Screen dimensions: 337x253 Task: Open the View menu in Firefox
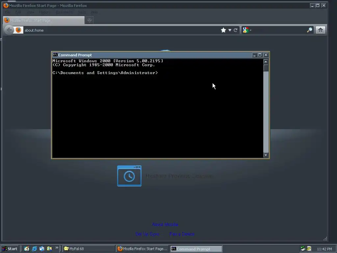[x=30, y=12]
